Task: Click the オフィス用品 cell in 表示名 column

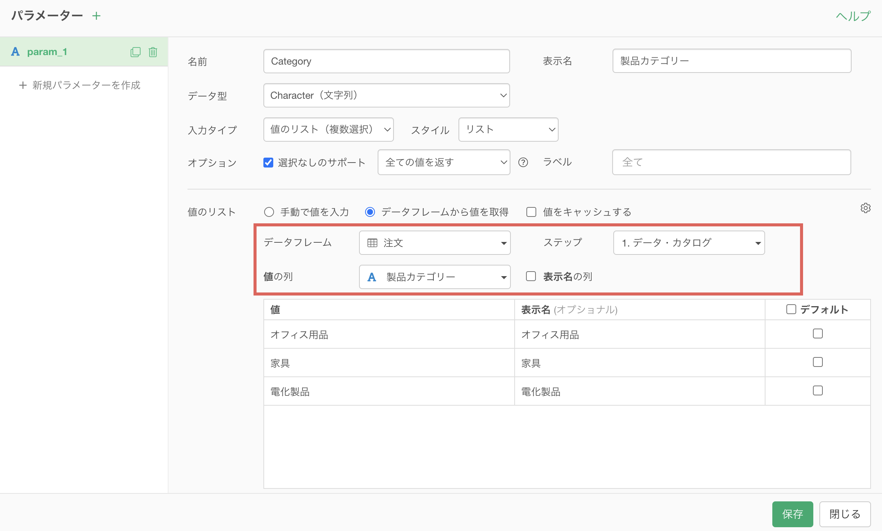Action: tap(640, 334)
